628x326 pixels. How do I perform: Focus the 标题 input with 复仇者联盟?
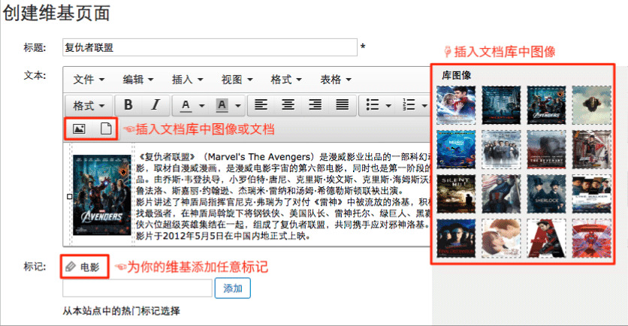click(x=210, y=47)
